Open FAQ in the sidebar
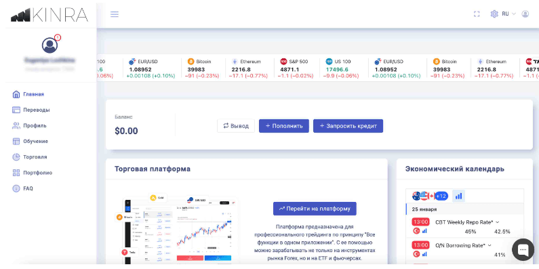Viewport: 539px width, 269px height. [x=28, y=188]
